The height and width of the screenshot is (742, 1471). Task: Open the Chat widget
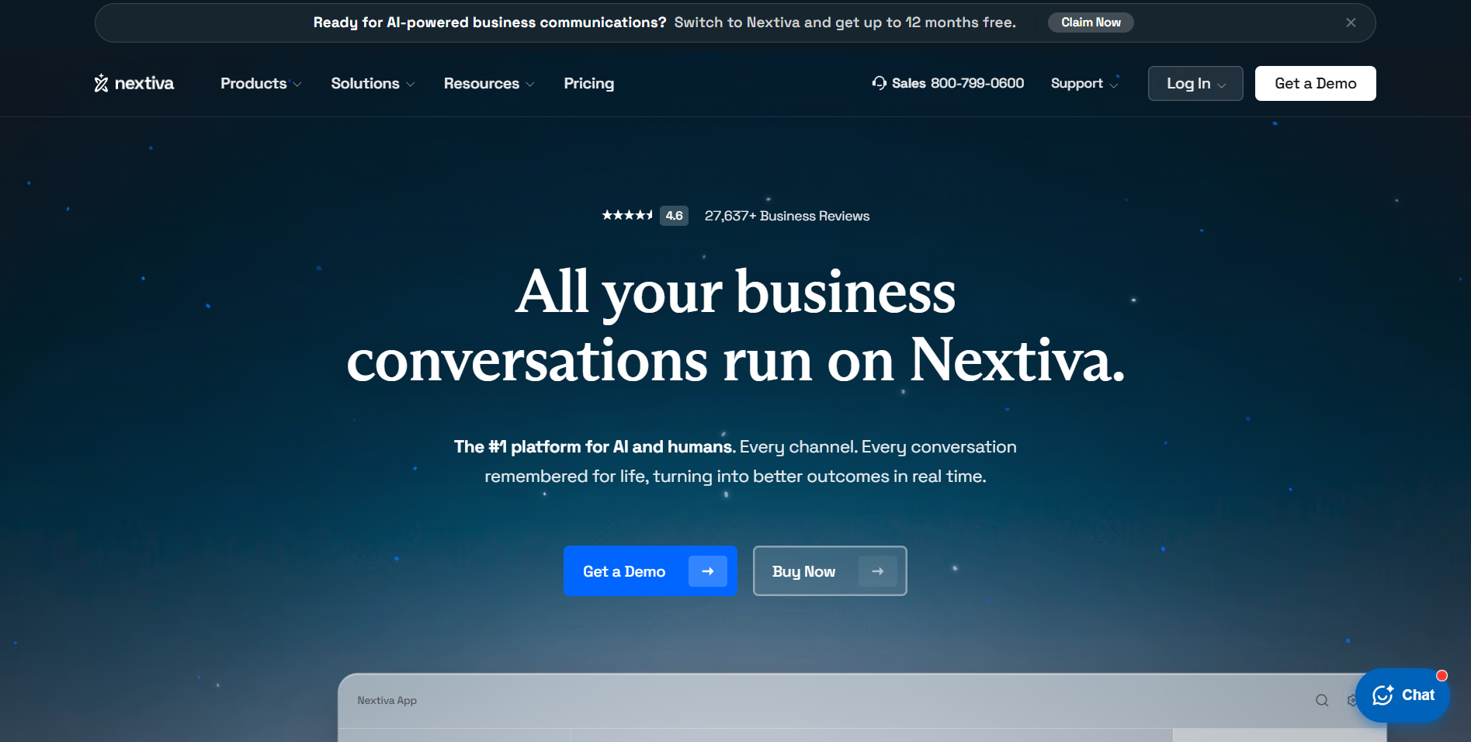(x=1403, y=695)
